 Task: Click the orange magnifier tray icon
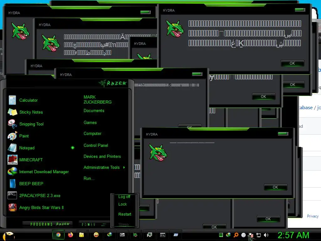236,235
